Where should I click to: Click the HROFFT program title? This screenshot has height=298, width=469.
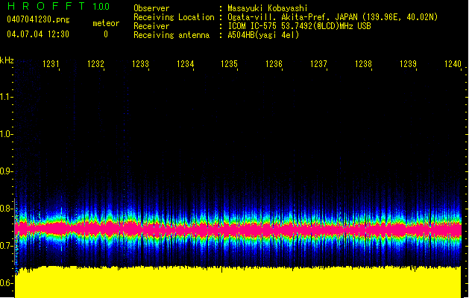click(x=45, y=7)
